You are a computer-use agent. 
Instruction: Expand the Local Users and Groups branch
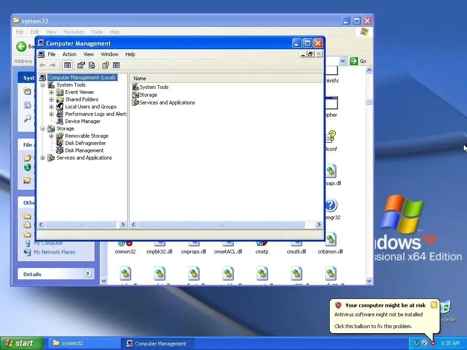[x=51, y=107]
